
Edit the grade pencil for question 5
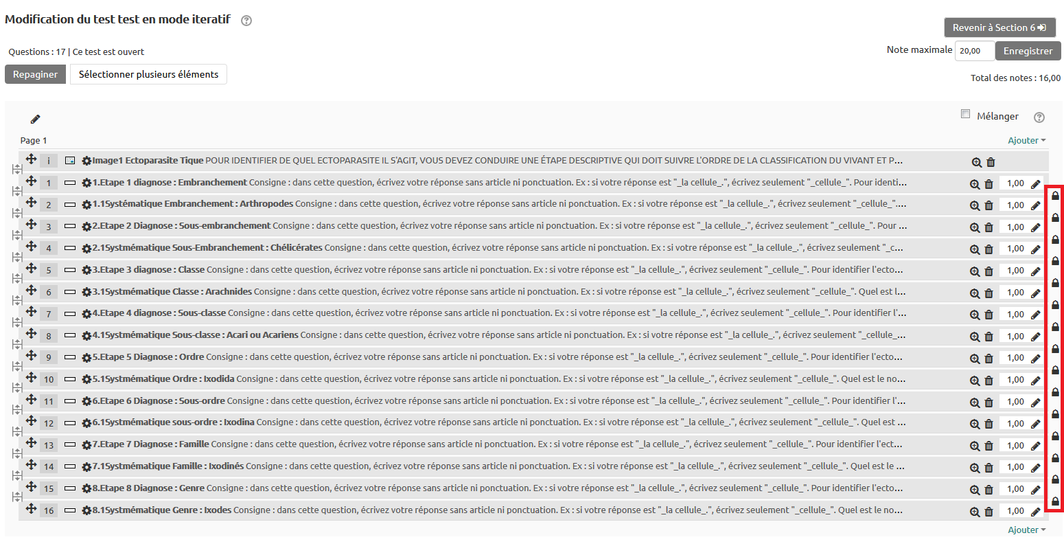[1036, 271]
